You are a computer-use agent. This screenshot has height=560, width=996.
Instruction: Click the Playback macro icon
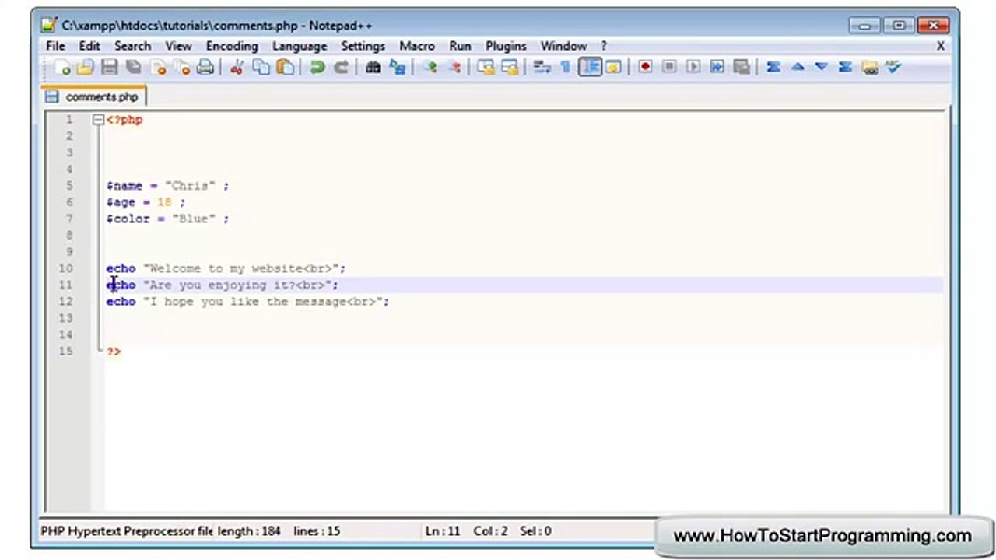click(693, 68)
